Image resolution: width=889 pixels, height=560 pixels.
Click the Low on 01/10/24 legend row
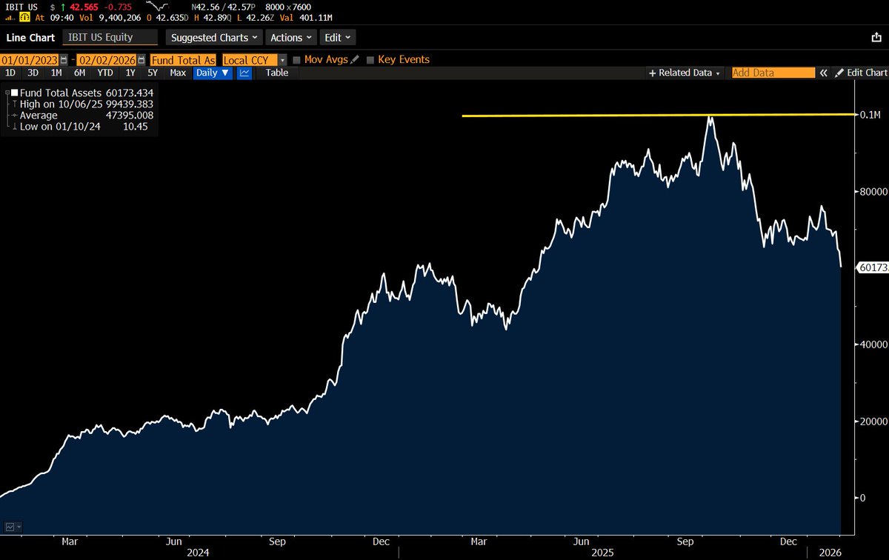point(81,127)
